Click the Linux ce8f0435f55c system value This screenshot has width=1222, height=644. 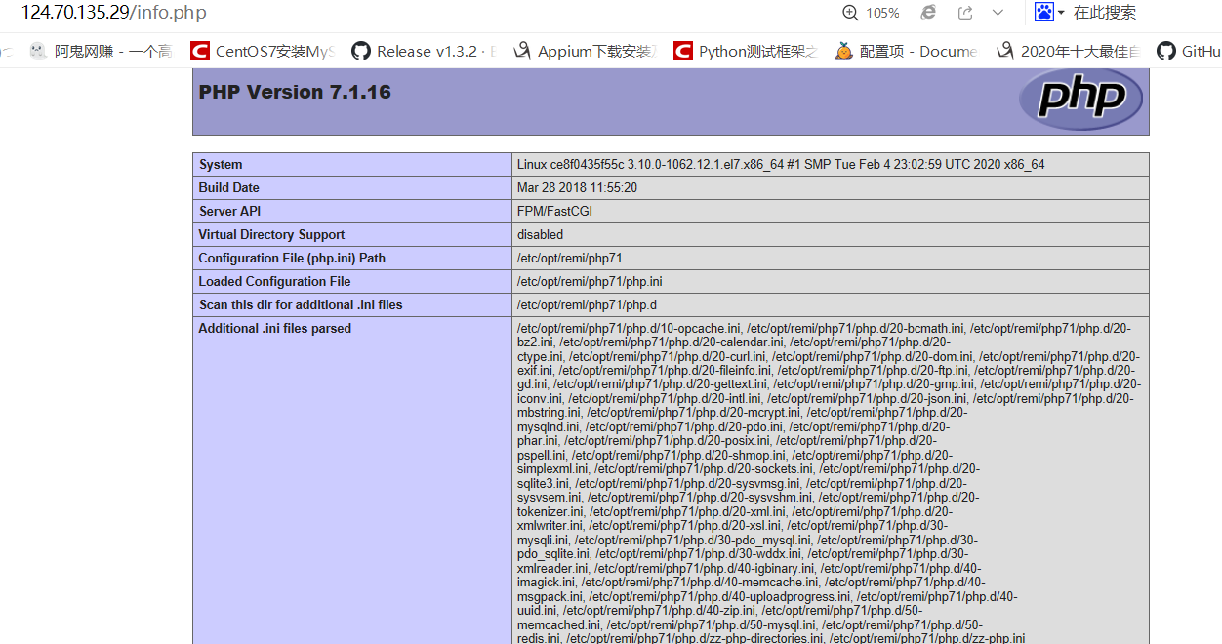781,164
